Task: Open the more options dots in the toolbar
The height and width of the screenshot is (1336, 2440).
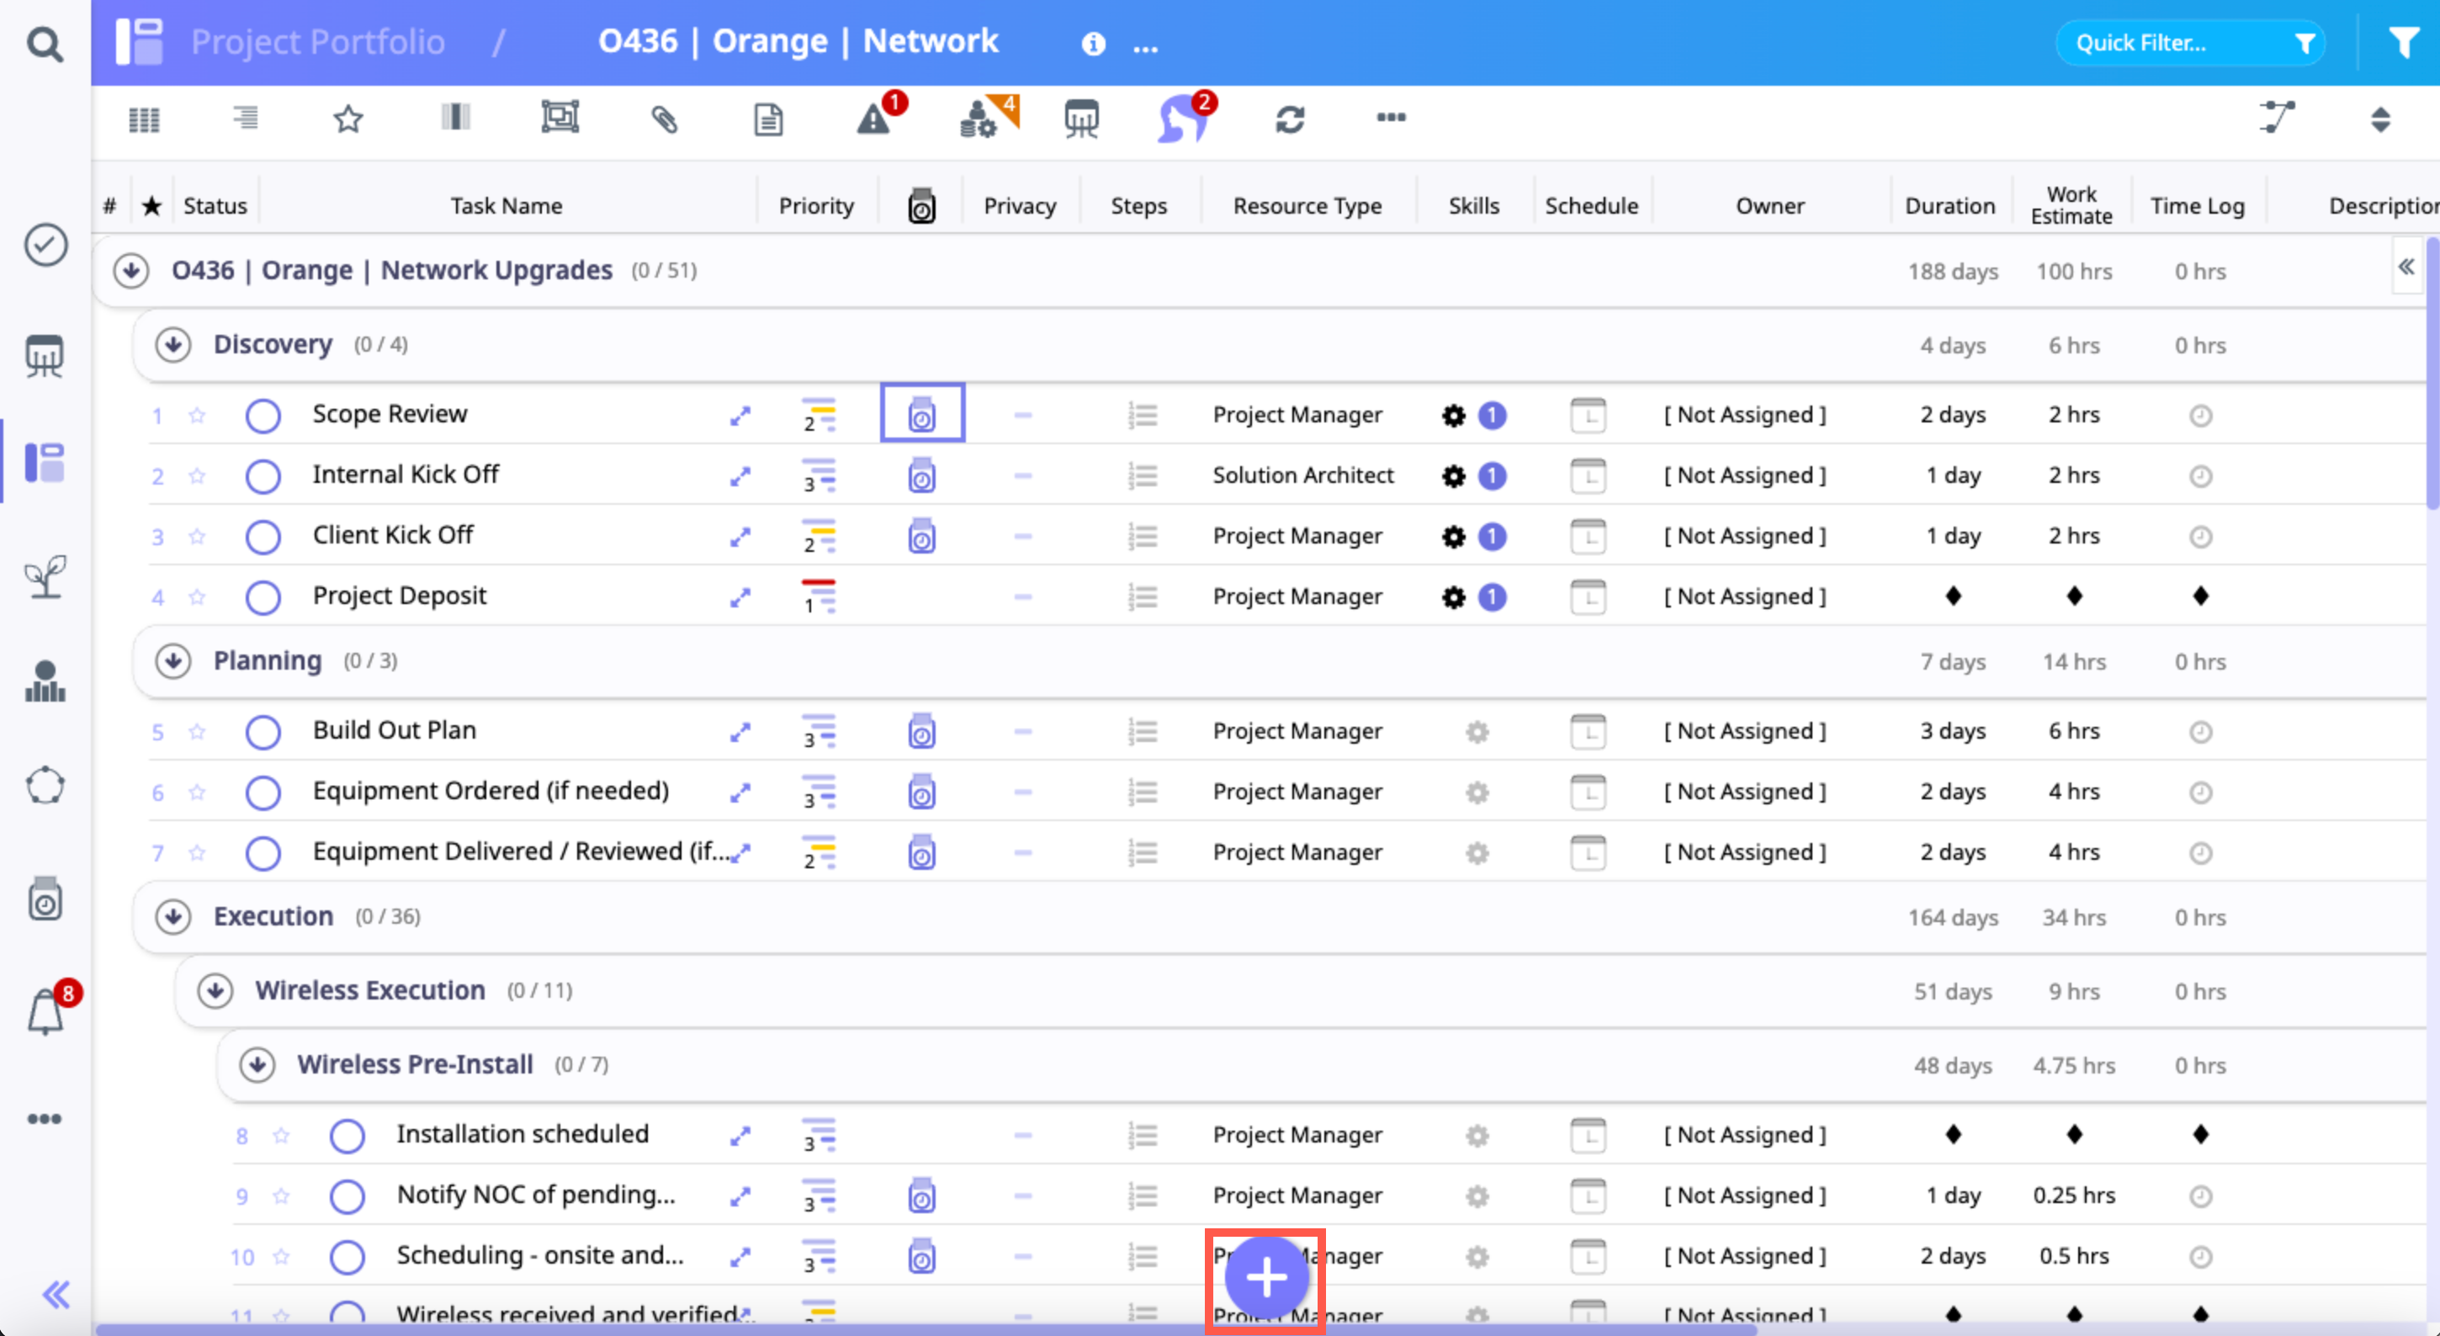Action: [1391, 119]
